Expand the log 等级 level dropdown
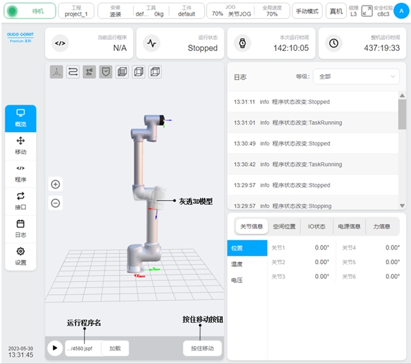The height and width of the screenshot is (364, 411). (x=356, y=77)
